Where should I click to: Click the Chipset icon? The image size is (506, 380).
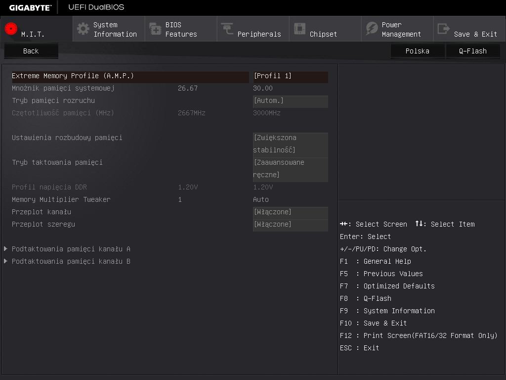point(299,29)
